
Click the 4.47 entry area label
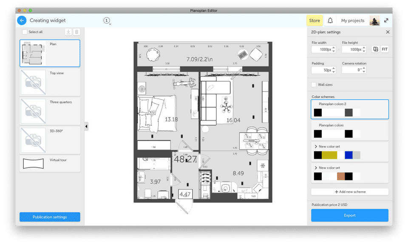point(185,194)
